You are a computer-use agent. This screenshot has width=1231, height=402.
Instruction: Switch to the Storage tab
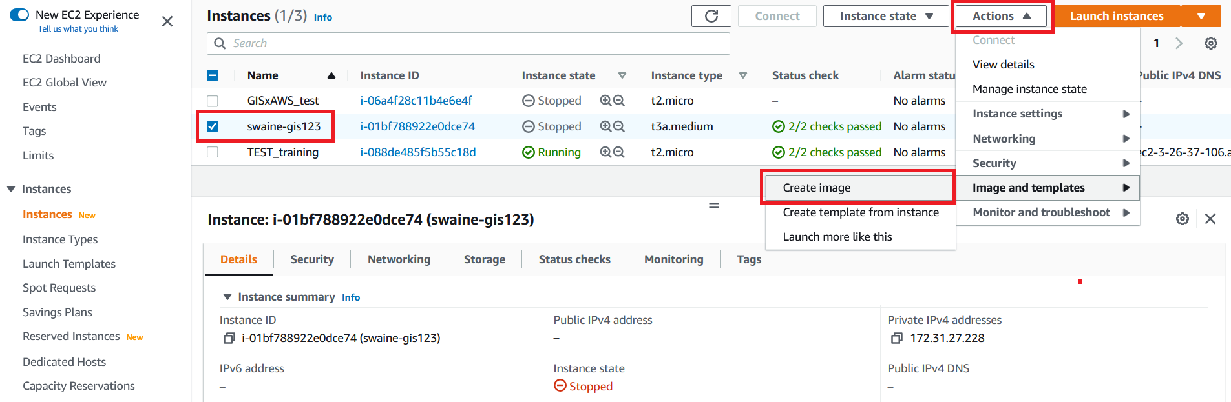pos(485,259)
